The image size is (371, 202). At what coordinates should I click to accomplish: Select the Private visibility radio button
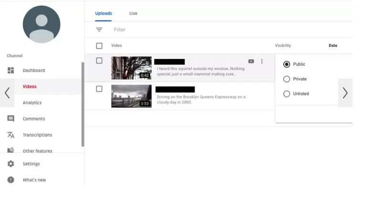pyautogui.click(x=287, y=79)
